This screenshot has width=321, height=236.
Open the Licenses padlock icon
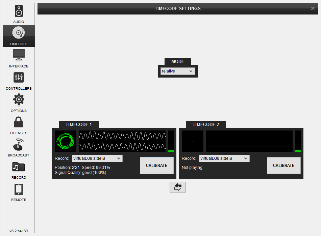19,122
